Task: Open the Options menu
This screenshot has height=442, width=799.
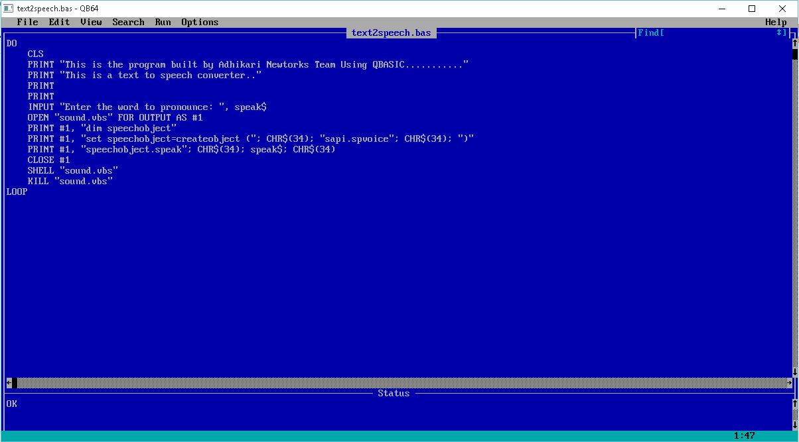Action: point(199,22)
